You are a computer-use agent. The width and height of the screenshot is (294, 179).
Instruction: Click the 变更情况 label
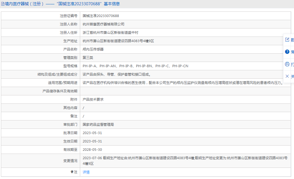[x=70, y=161]
